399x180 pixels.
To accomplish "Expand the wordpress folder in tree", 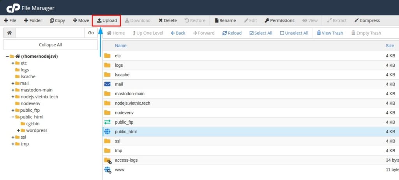I will (18, 130).
